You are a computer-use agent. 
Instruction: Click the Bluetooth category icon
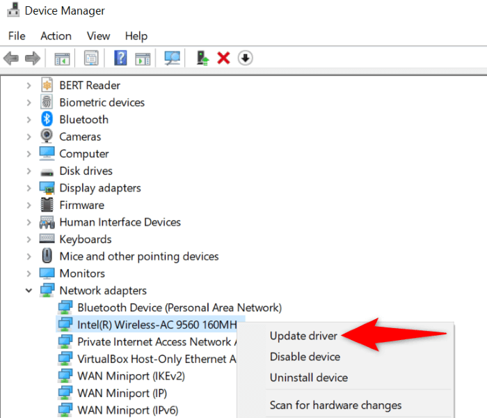(x=47, y=119)
